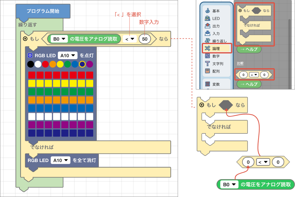Click the gear icon on RGB LED を点灯 block
The height and width of the screenshot is (197, 295).
pos(30,55)
